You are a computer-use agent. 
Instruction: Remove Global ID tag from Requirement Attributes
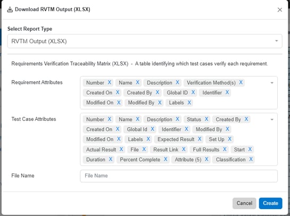click(x=193, y=93)
